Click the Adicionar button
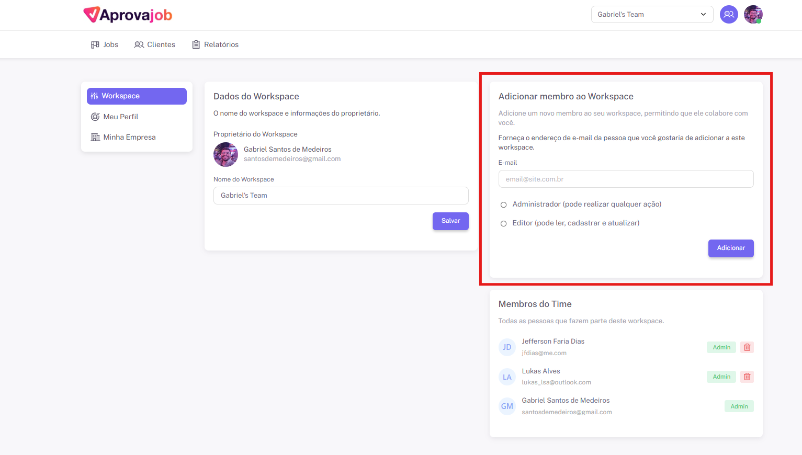The width and height of the screenshot is (802, 455). pos(730,248)
